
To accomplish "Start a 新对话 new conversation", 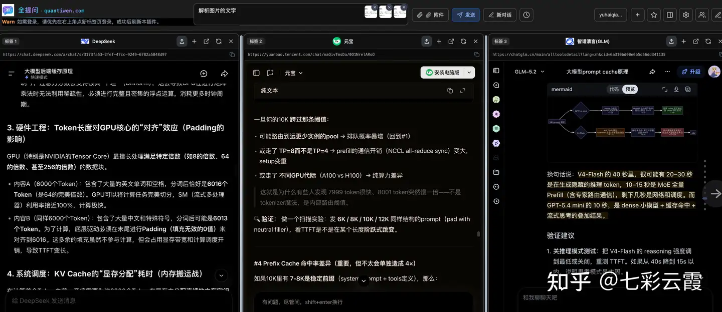I will (500, 15).
